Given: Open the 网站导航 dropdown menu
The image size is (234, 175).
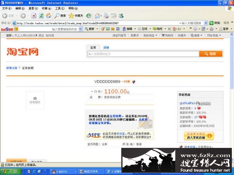Looking at the screenshot, I should point(214,36).
